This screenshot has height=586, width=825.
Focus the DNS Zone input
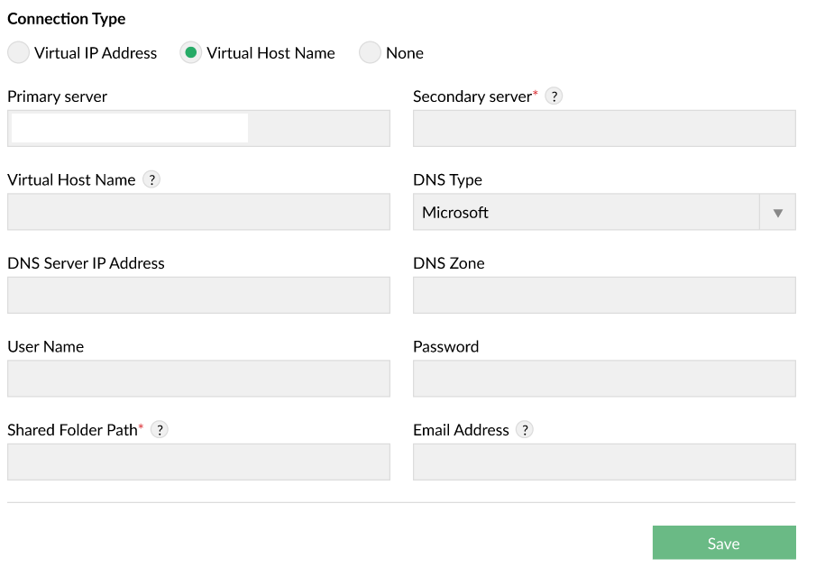pyautogui.click(x=604, y=296)
